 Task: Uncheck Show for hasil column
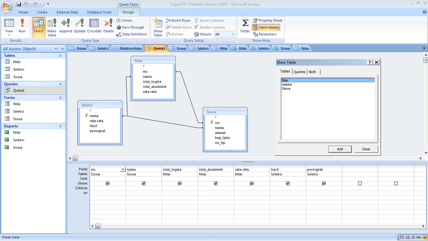[288, 183]
